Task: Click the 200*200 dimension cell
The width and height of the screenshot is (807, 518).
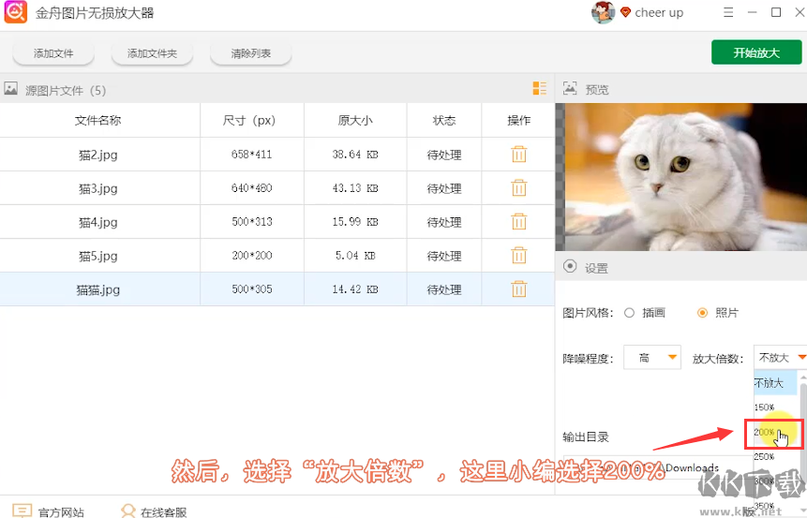Action: tap(252, 256)
